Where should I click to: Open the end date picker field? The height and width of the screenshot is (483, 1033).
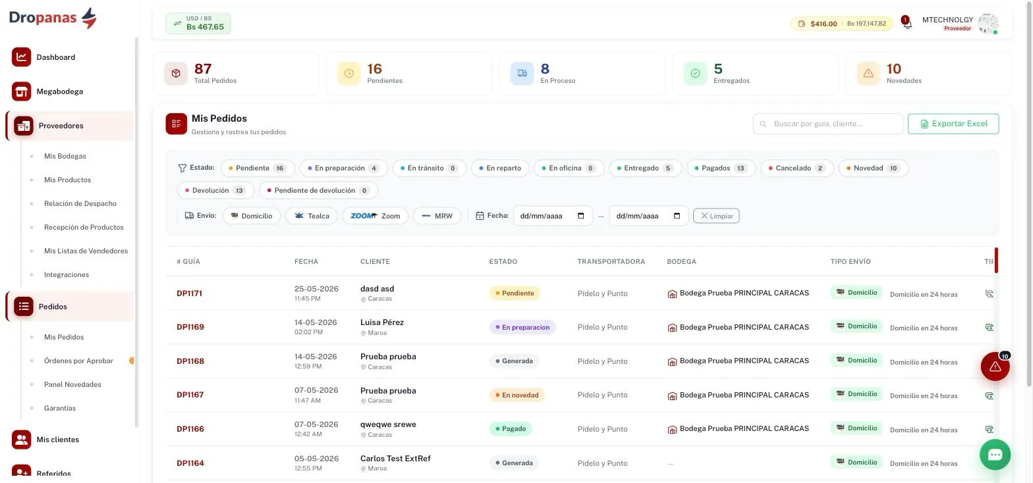coord(649,216)
